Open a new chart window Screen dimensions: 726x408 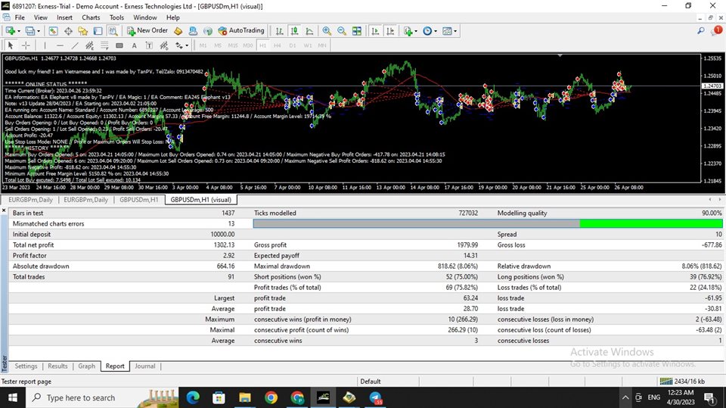point(10,31)
